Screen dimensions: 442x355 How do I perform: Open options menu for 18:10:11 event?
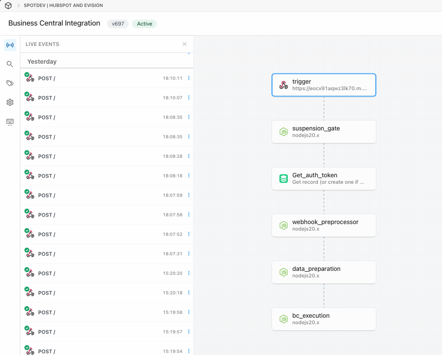pyautogui.click(x=188, y=78)
